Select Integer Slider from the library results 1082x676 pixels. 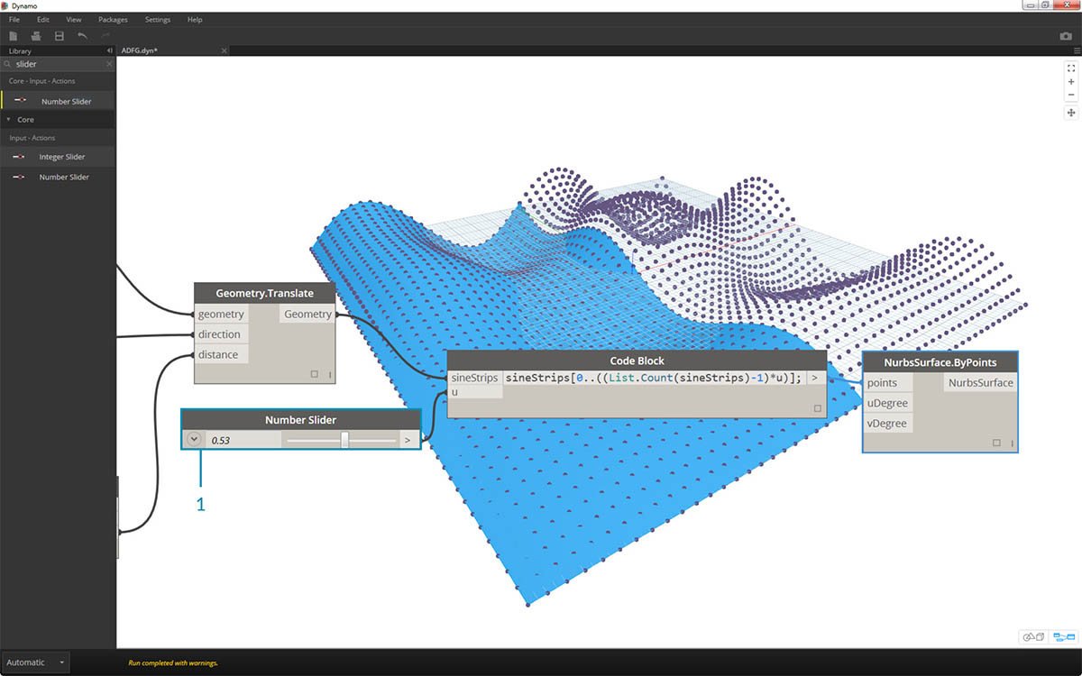click(61, 157)
